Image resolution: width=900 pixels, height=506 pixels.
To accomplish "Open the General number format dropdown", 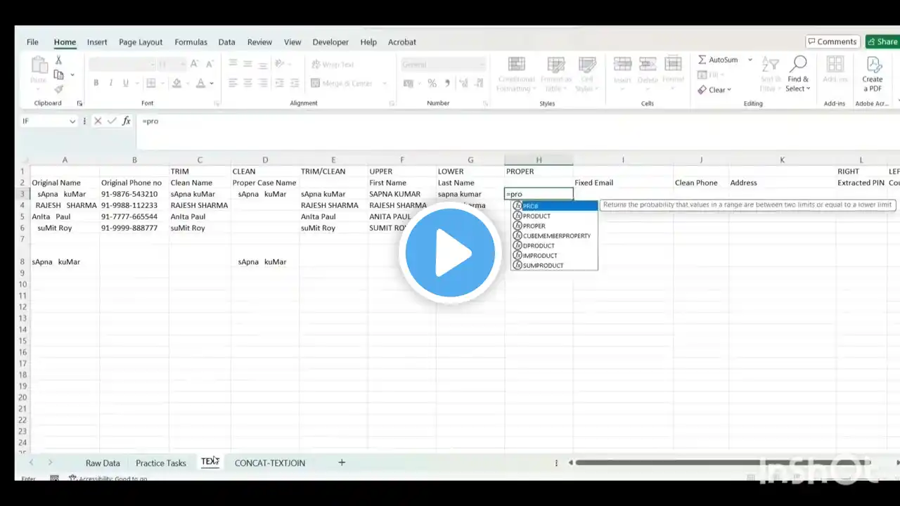I will 444,64.
